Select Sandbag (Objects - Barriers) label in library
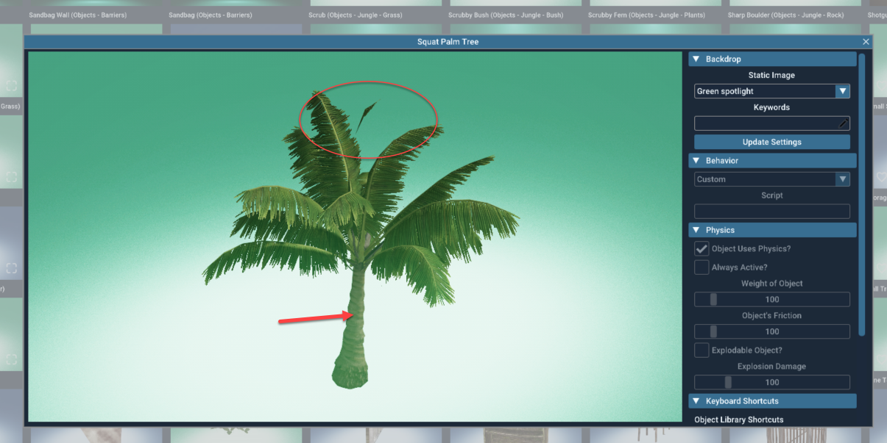This screenshot has width=887, height=443. pyautogui.click(x=211, y=15)
